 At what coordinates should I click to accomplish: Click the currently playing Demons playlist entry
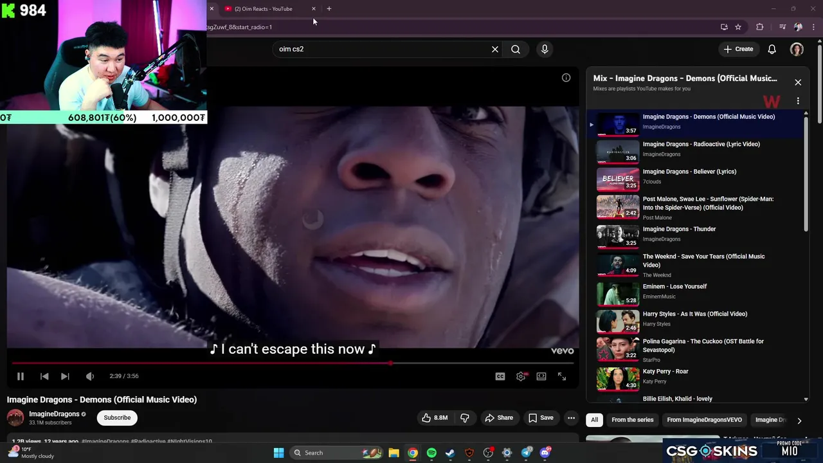pos(695,123)
